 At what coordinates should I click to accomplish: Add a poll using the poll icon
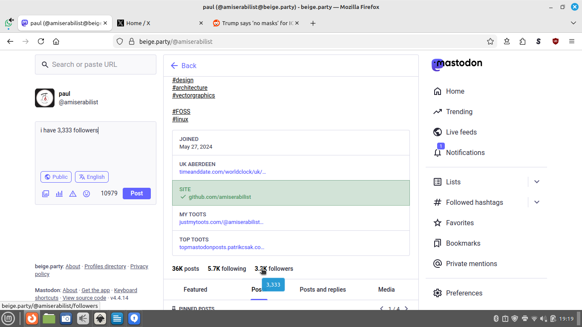(59, 194)
